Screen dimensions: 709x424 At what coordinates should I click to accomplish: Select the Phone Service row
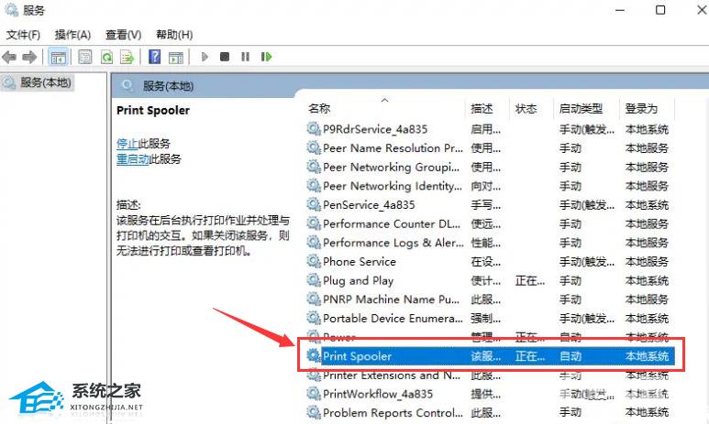490,262
